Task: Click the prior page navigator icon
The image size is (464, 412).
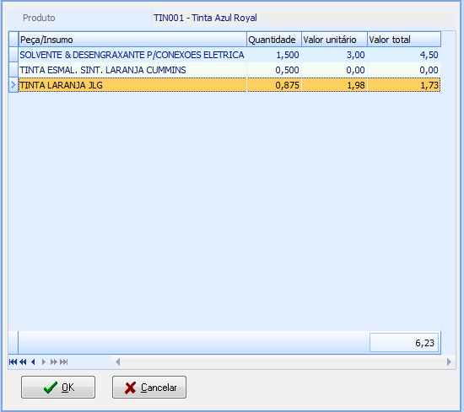Action: [23, 361]
